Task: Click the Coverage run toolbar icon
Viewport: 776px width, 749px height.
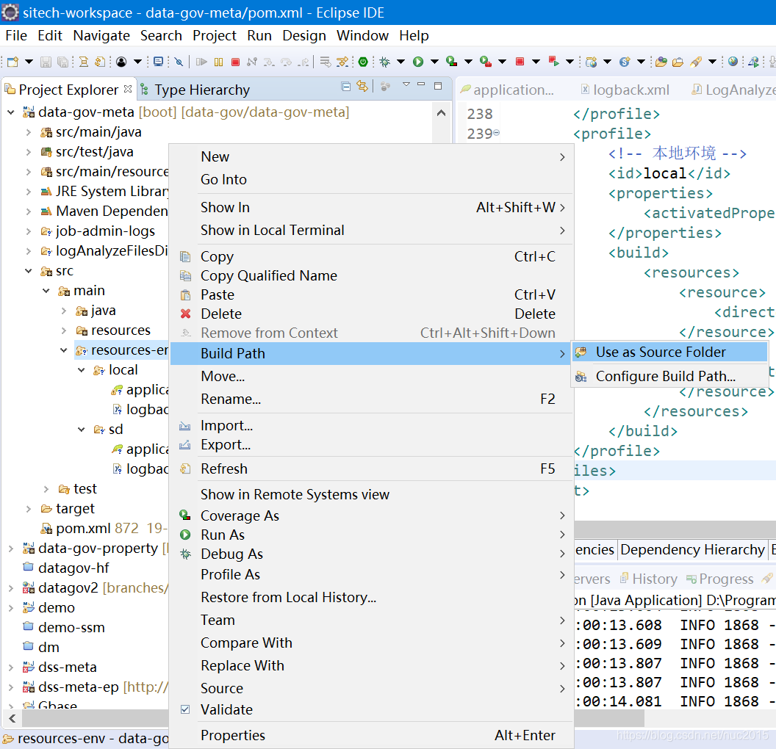Action: 451,61
